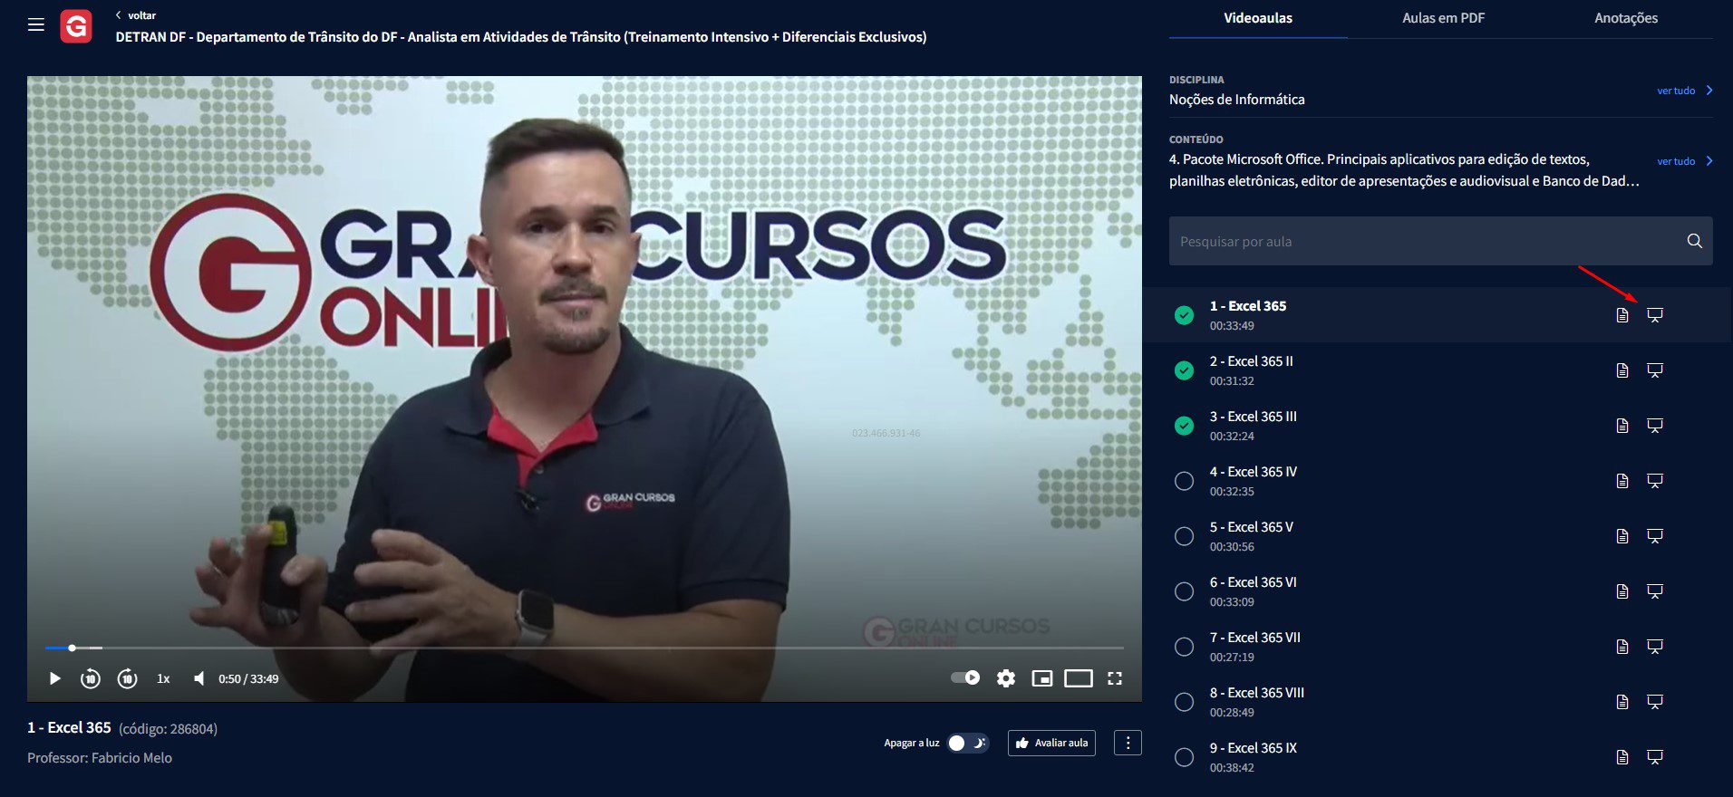Select lesson 6 - Excel 365 VI title

tap(1254, 582)
